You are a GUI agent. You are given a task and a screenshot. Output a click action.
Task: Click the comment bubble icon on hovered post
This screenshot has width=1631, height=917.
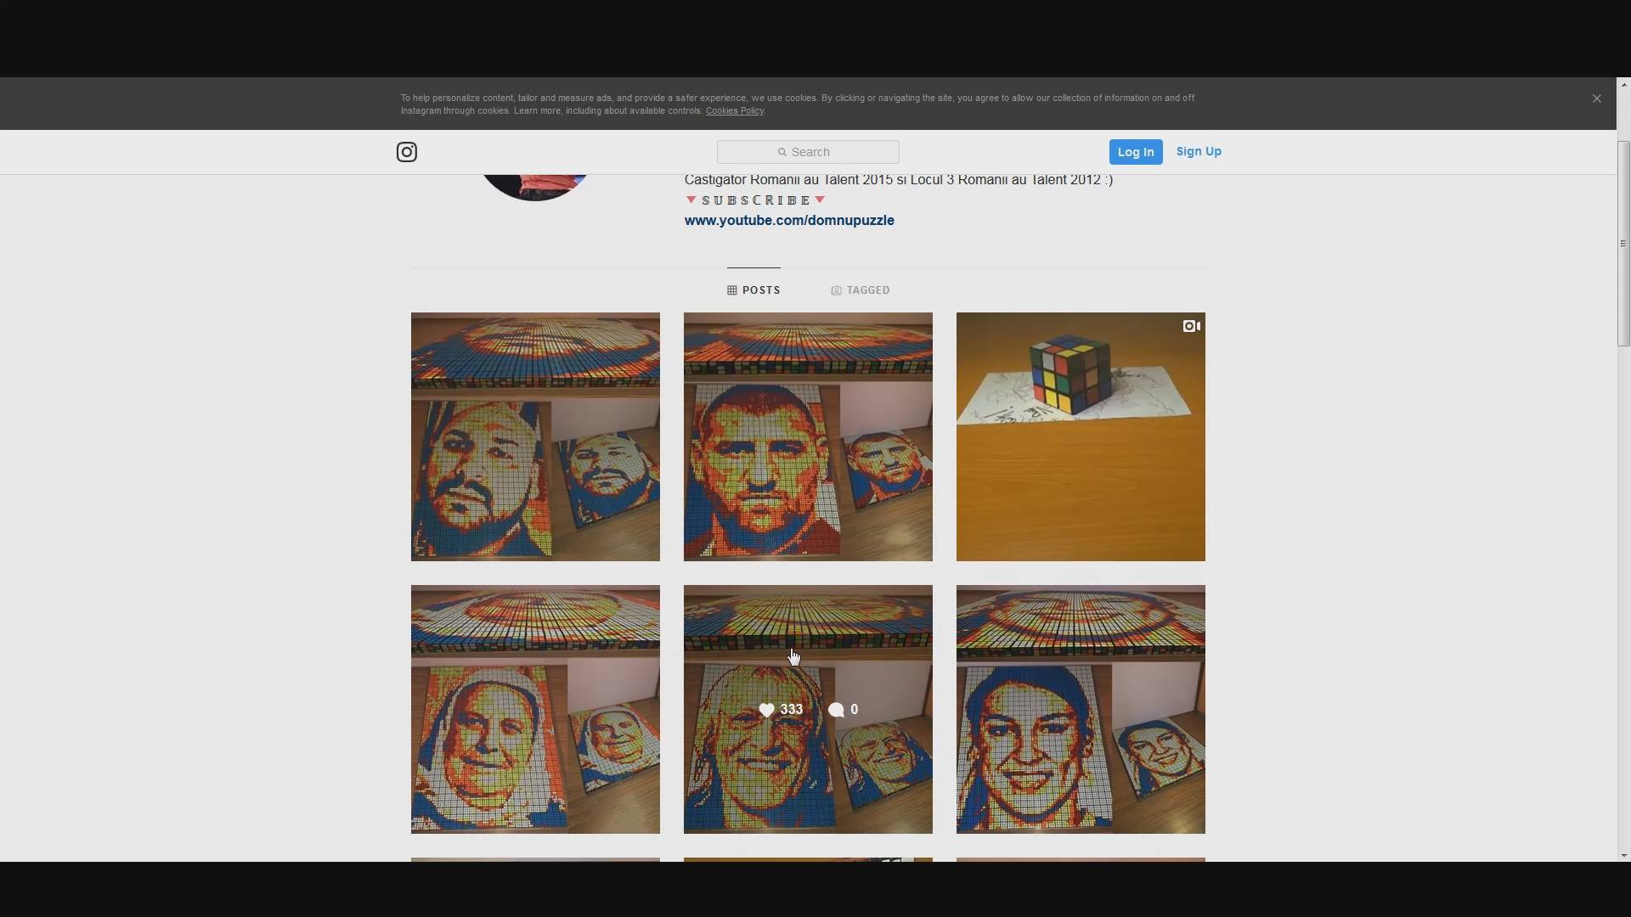pyautogui.click(x=836, y=710)
